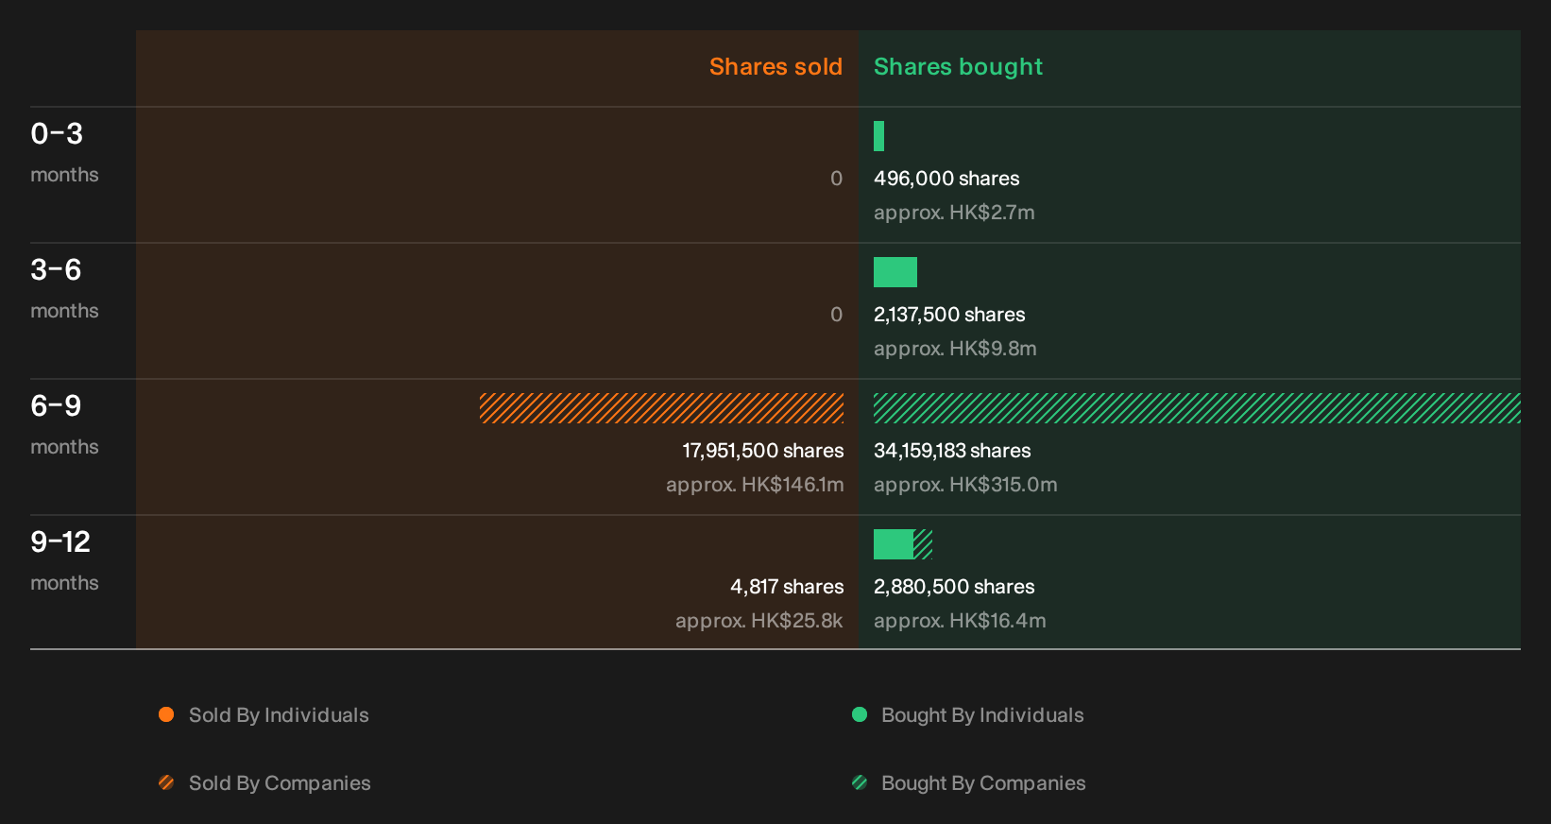Click the "Bought By Individuals" legend label
Image resolution: width=1551 pixels, height=824 pixels.
[982, 715]
